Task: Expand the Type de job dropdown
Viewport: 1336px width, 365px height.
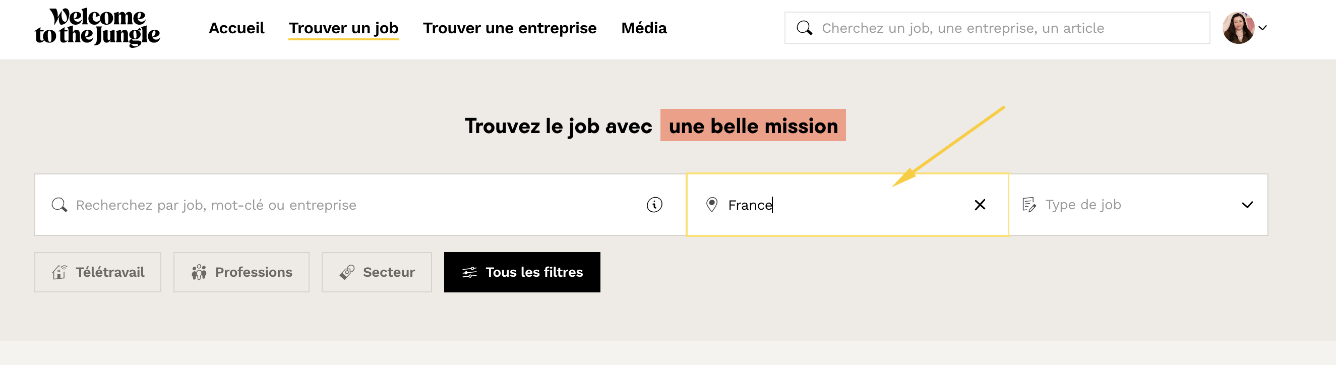Action: pos(1247,205)
